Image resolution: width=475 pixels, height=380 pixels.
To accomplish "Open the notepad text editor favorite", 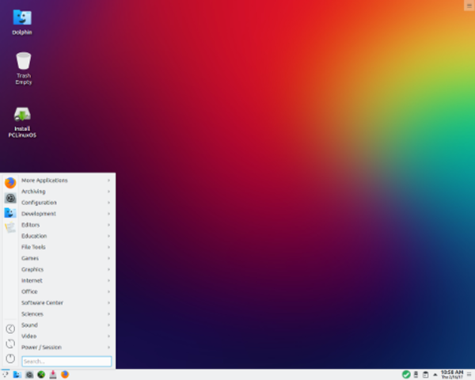I will tap(10, 227).
